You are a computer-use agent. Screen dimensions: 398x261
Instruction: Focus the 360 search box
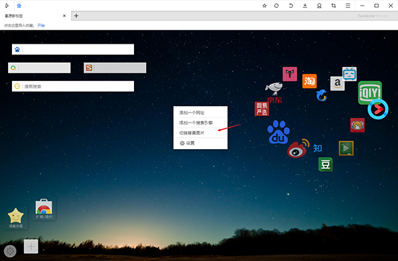(x=39, y=68)
